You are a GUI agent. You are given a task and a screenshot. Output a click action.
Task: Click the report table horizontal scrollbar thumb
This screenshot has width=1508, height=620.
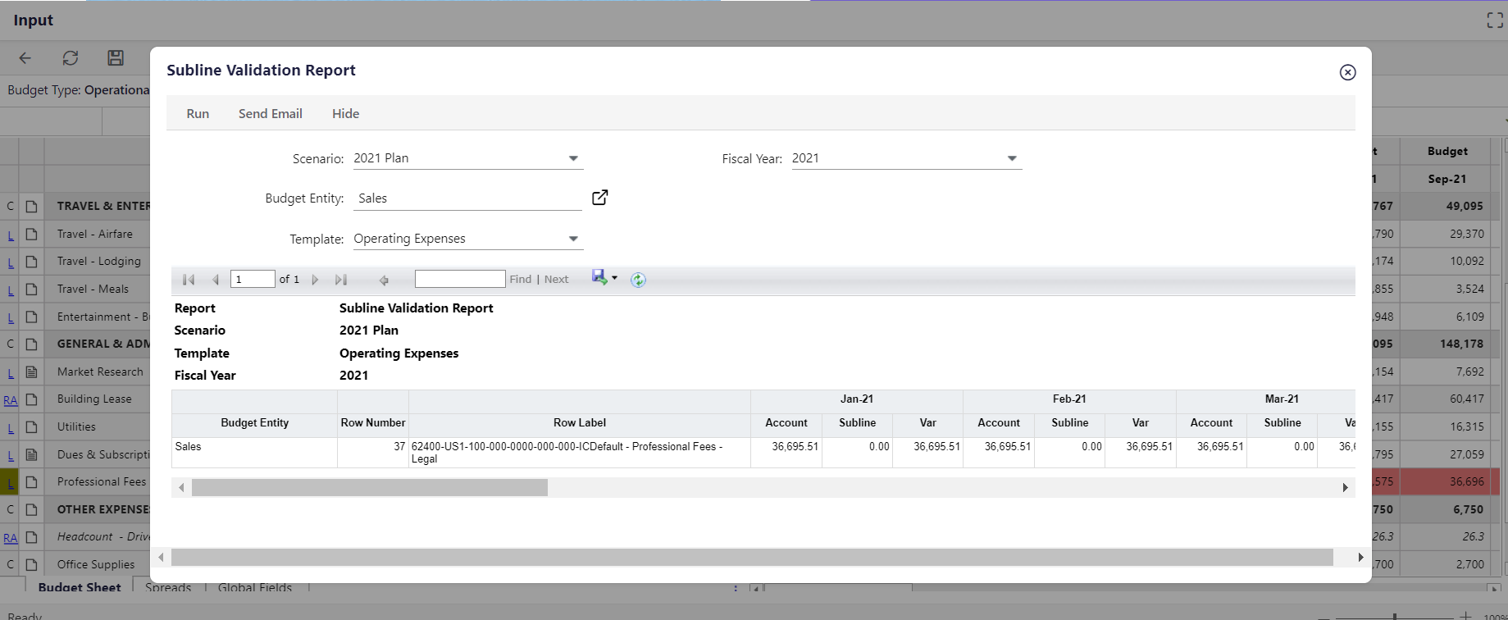[370, 488]
